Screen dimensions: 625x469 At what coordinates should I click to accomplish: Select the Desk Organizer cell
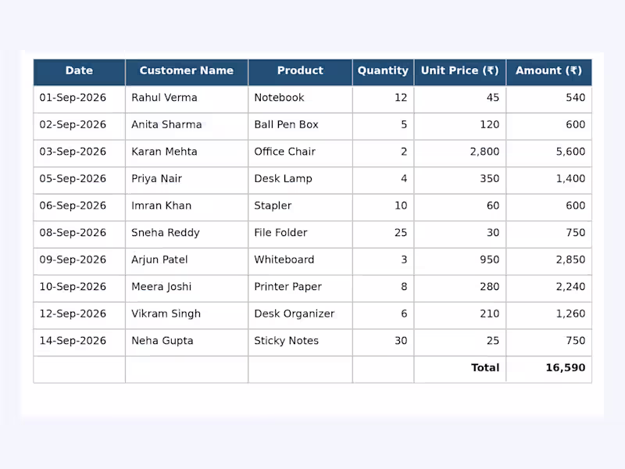pyautogui.click(x=300, y=316)
